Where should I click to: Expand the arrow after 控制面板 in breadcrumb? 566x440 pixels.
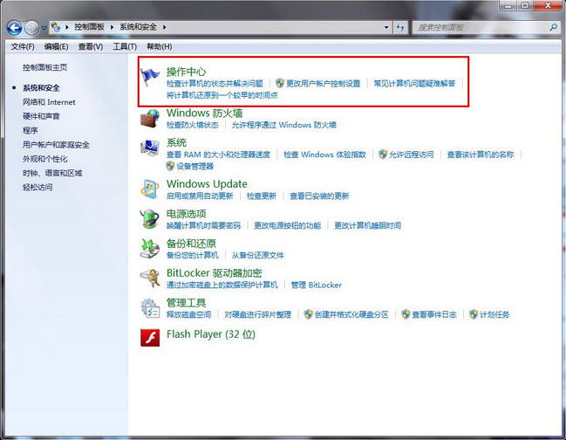[112, 27]
